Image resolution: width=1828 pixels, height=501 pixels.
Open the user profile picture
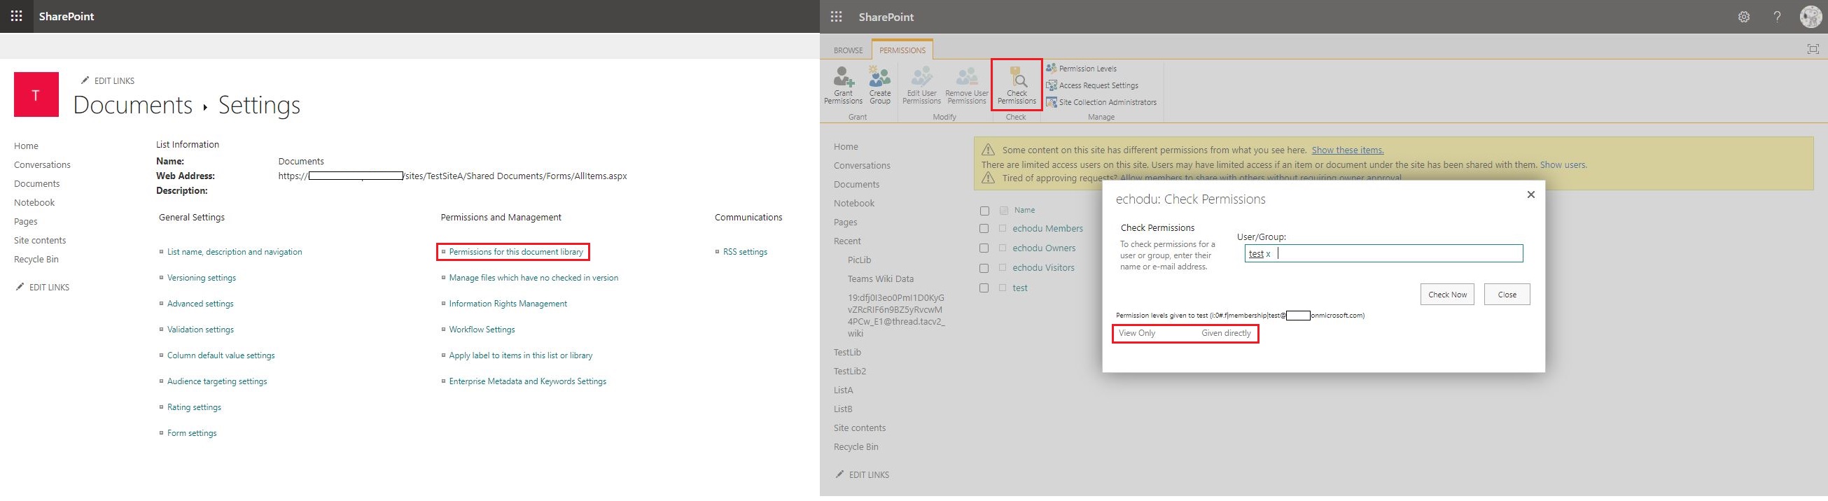click(x=1811, y=16)
